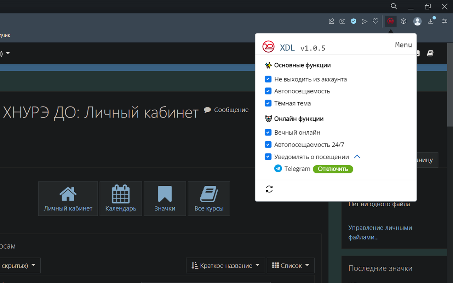This screenshot has width=453, height=283.
Task: Open the Значки bookmark tile
Action: coord(165,199)
